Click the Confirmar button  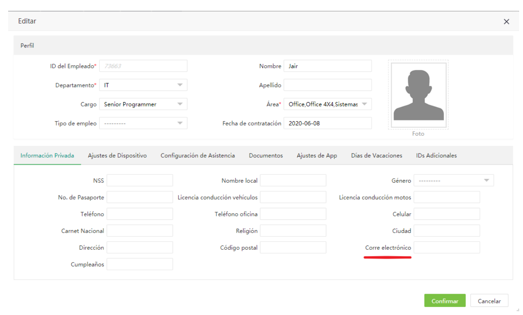click(x=445, y=301)
